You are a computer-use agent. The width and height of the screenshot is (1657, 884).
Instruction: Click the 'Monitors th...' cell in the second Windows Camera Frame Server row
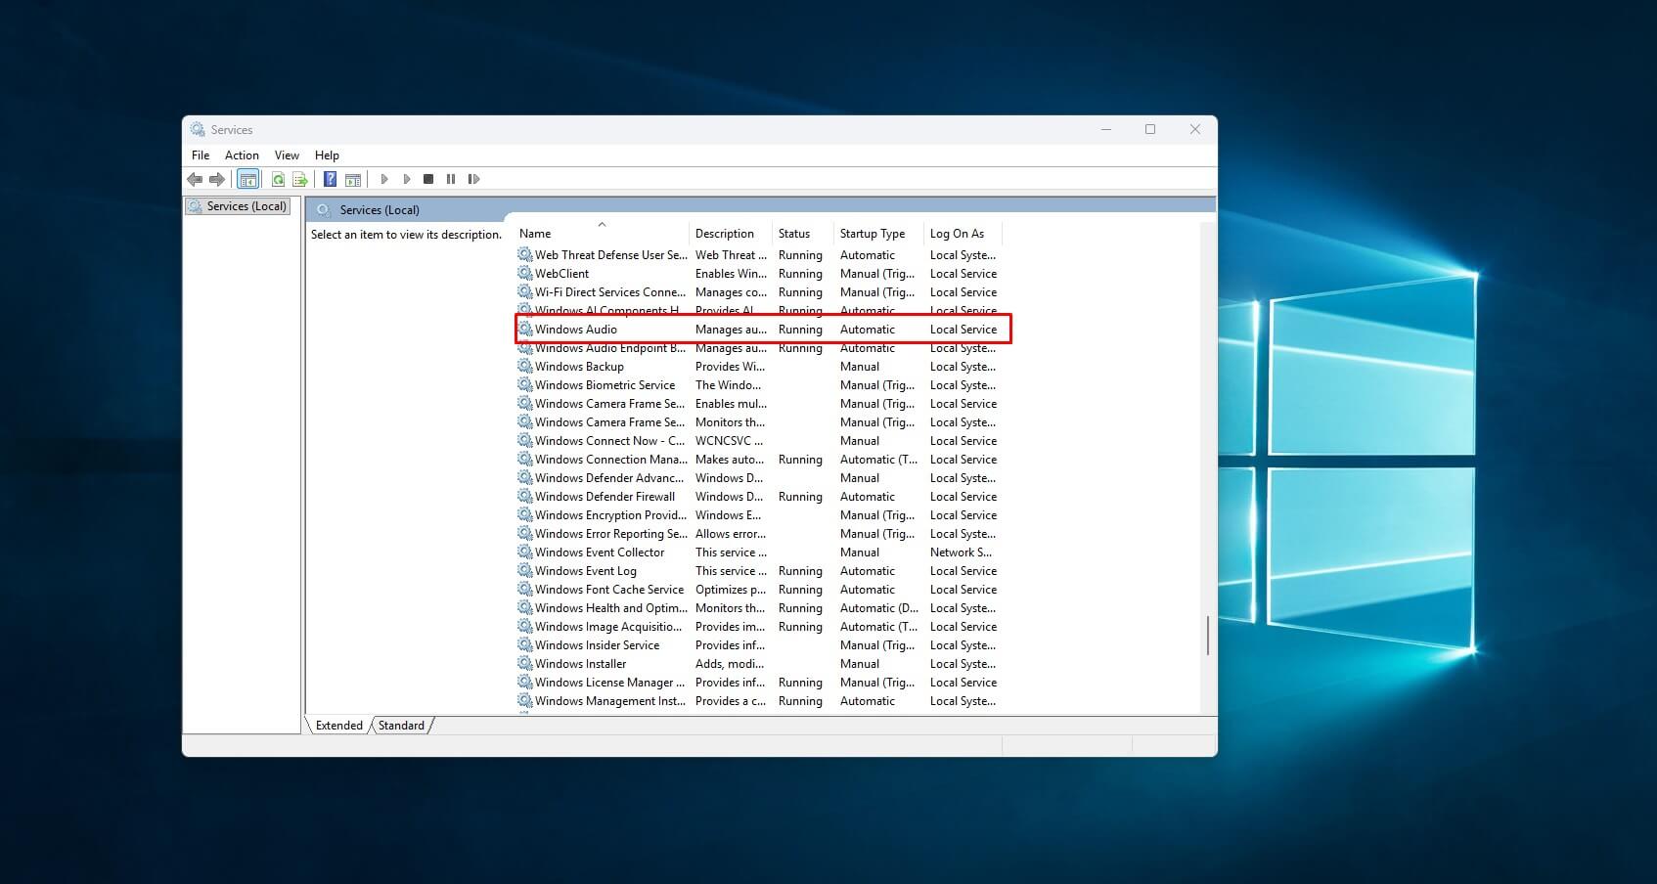730,421
